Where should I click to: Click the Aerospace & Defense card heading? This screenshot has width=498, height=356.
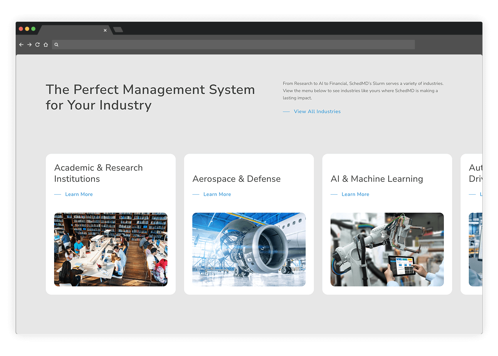click(x=237, y=179)
